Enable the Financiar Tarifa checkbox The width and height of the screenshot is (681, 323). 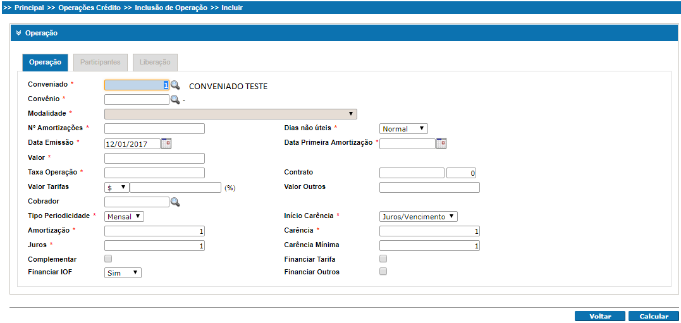click(383, 259)
